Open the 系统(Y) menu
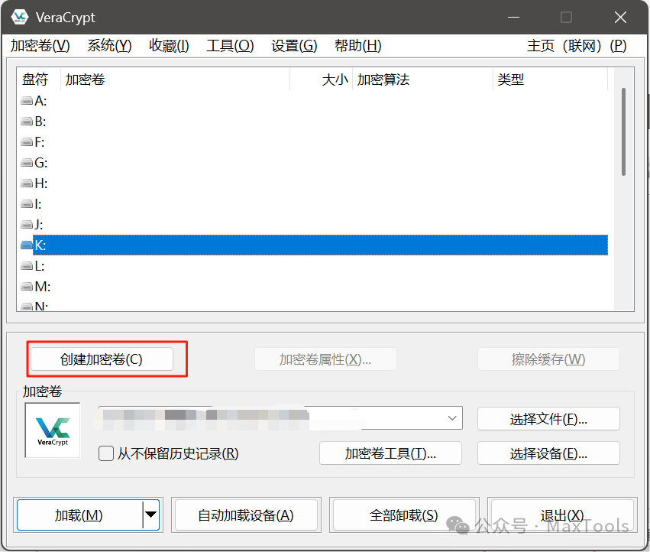The width and height of the screenshot is (650, 552). (x=109, y=46)
